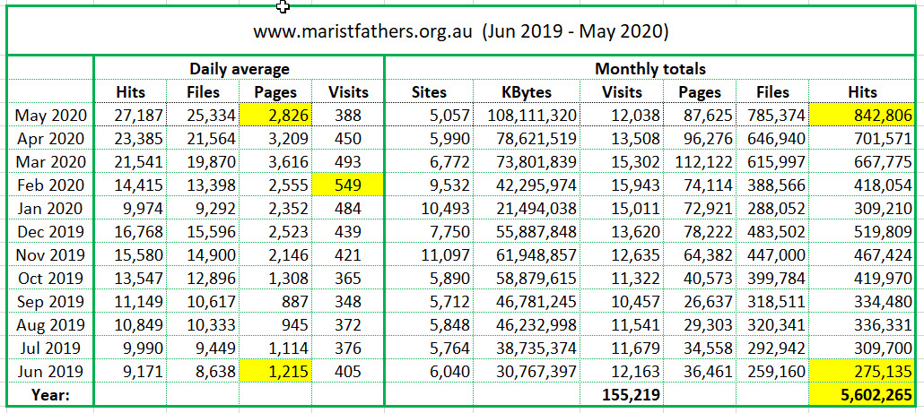Click highlighted cell 2,826
Viewport: 924px width, 413px height.
pyautogui.click(x=275, y=116)
